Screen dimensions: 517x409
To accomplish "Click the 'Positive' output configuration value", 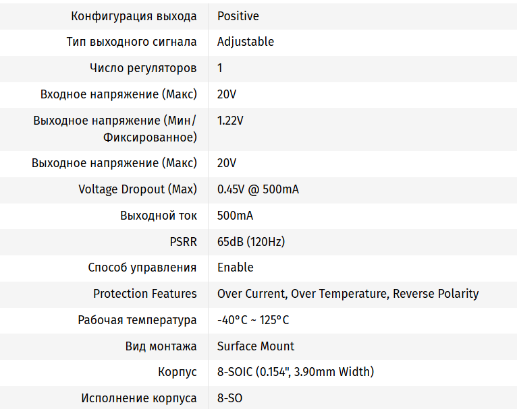I will point(238,16).
